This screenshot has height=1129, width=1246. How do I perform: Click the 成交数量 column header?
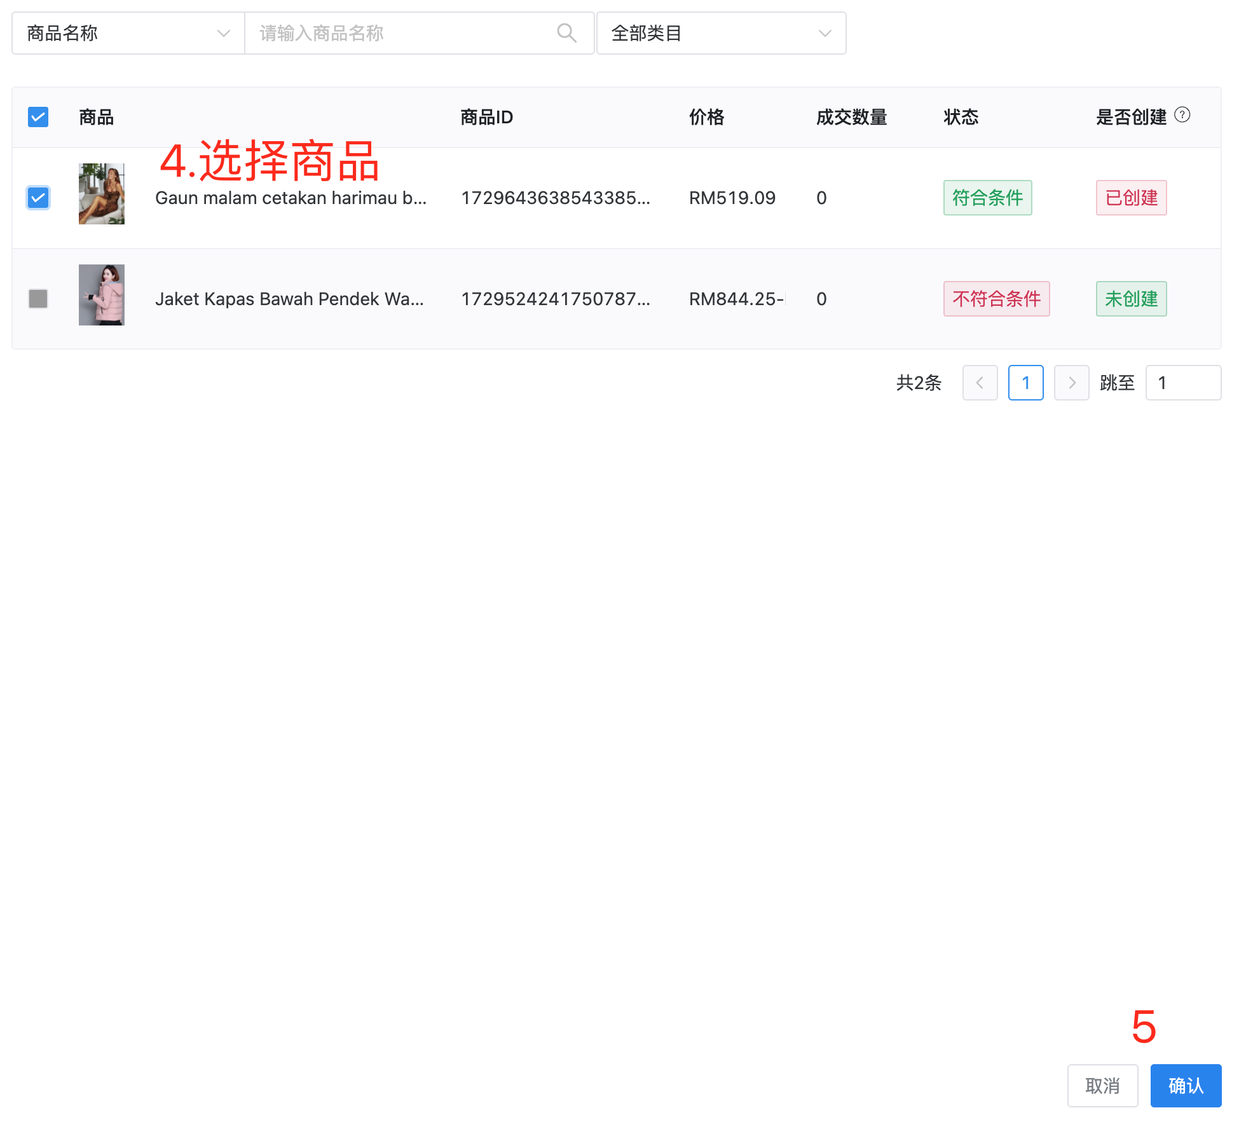(851, 117)
